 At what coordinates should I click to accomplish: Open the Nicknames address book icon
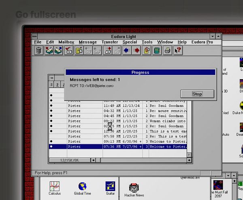[x=157, y=50]
